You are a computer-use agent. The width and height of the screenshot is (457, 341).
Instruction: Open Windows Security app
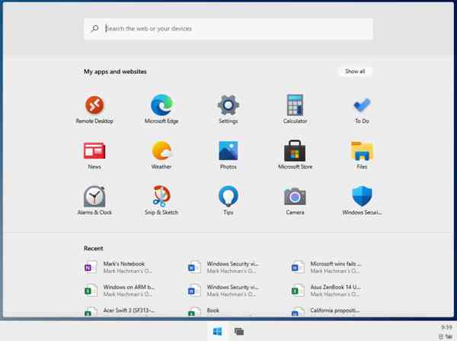(362, 201)
